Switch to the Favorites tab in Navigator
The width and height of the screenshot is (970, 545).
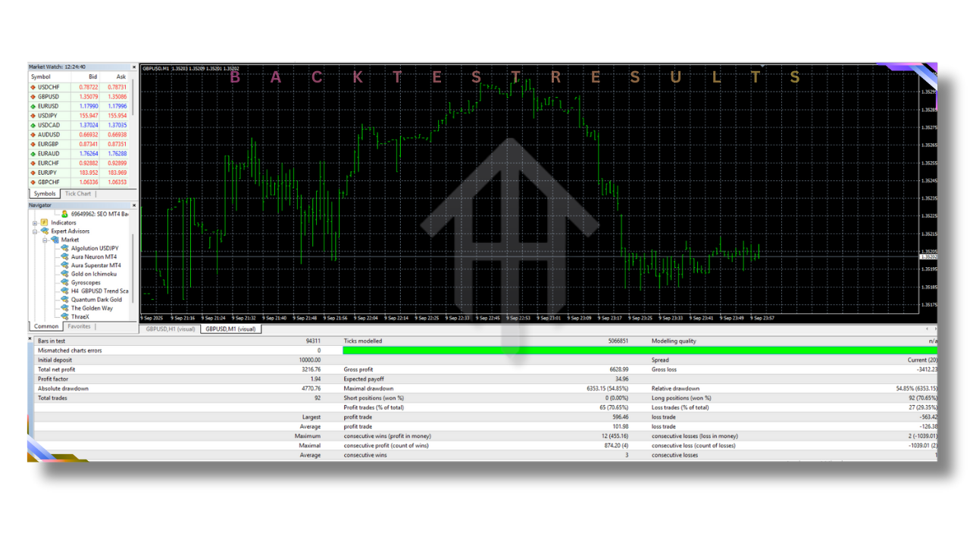pyautogui.click(x=79, y=326)
